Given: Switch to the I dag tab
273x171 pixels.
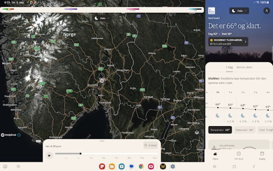Looking at the screenshot, I should pos(229,68).
